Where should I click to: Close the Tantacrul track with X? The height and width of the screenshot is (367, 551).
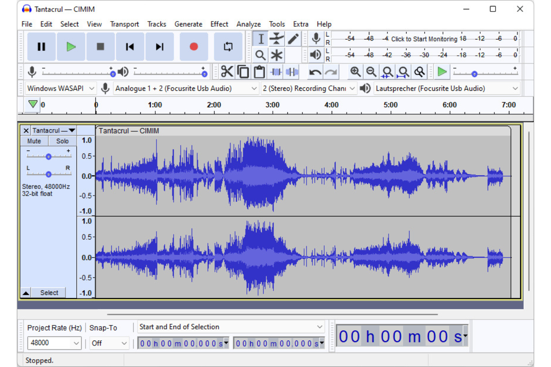(x=26, y=131)
